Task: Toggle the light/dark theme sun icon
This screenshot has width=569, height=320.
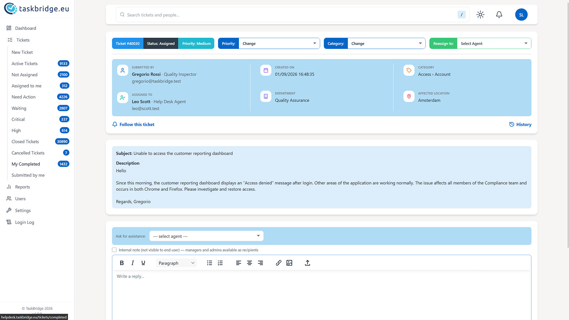Action: (480, 15)
